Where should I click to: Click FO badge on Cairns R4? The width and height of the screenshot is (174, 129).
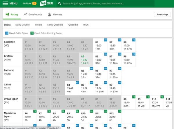pos(77,83)
